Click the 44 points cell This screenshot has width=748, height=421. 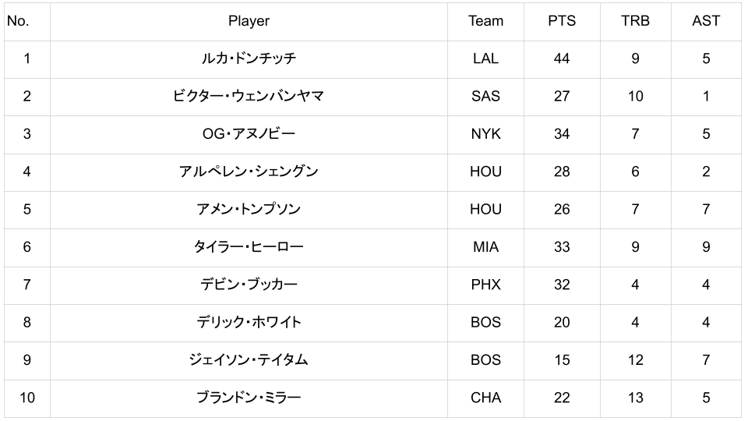click(562, 58)
